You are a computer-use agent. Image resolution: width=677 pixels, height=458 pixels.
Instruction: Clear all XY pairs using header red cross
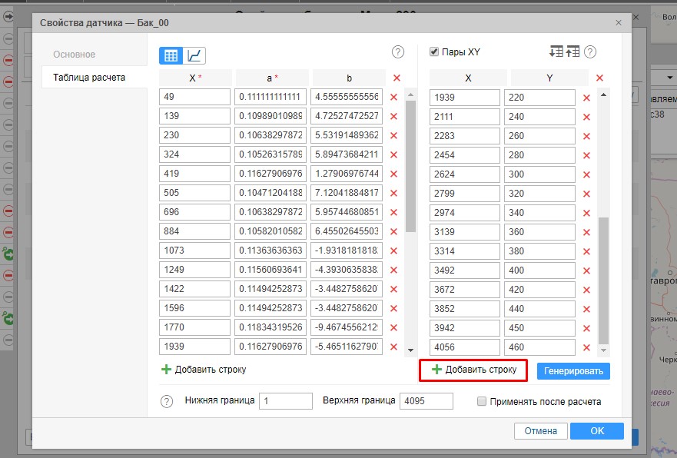pos(599,78)
